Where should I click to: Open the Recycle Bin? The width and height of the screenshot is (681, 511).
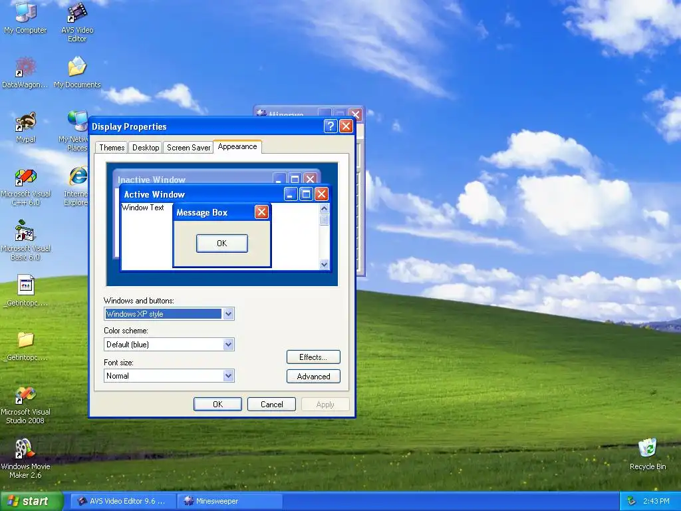point(648,454)
